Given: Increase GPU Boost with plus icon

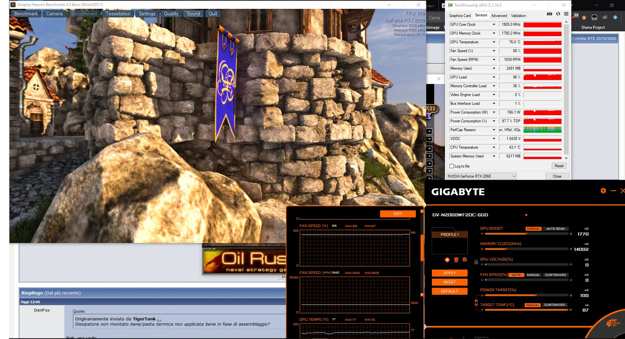Looking at the screenshot, I should (571, 234).
